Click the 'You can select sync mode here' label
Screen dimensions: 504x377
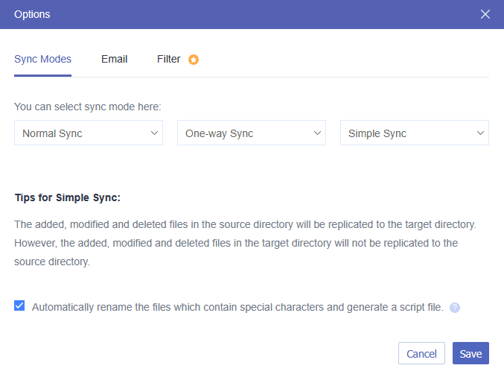click(x=87, y=107)
